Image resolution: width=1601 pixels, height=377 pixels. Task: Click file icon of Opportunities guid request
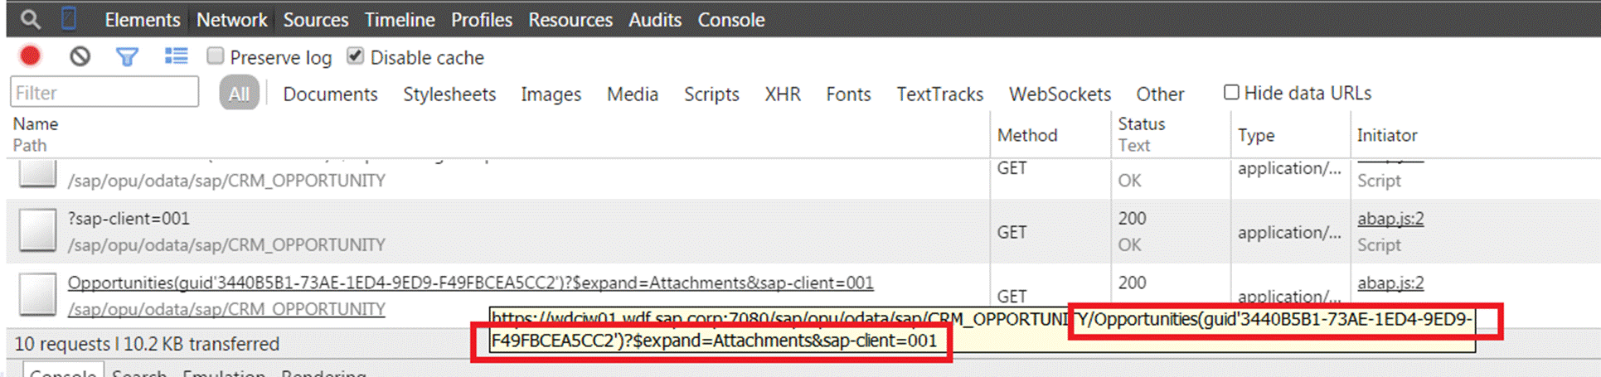(37, 294)
